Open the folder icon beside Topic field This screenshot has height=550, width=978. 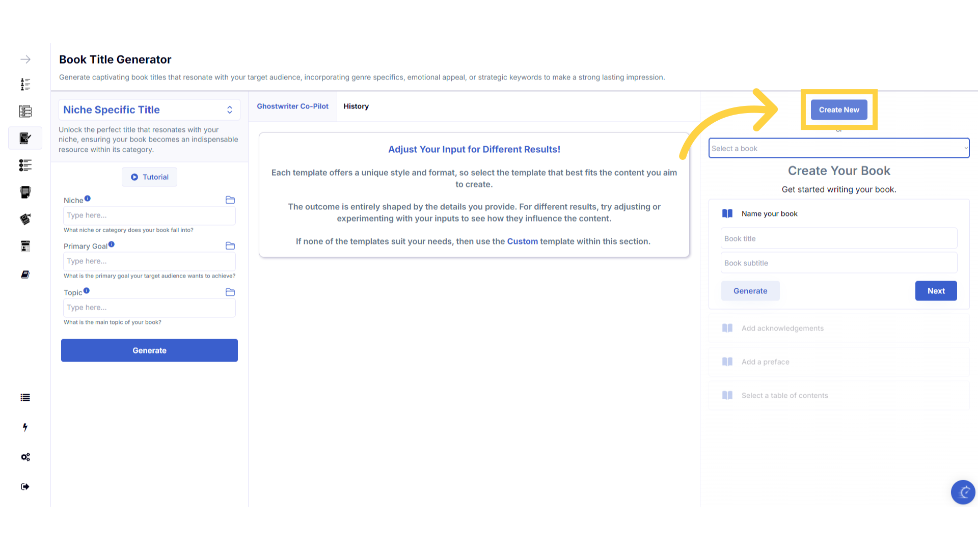point(230,292)
